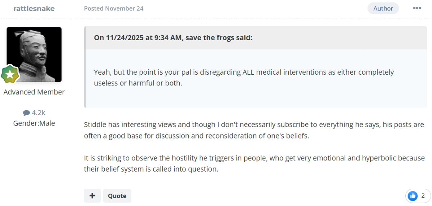
Task: Click paragraph starting with Stiddle has interesting views
Action: [254, 130]
